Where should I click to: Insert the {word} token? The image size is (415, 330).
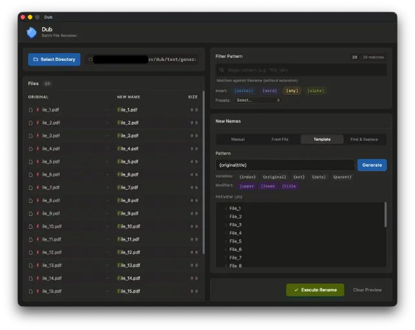[270, 91]
